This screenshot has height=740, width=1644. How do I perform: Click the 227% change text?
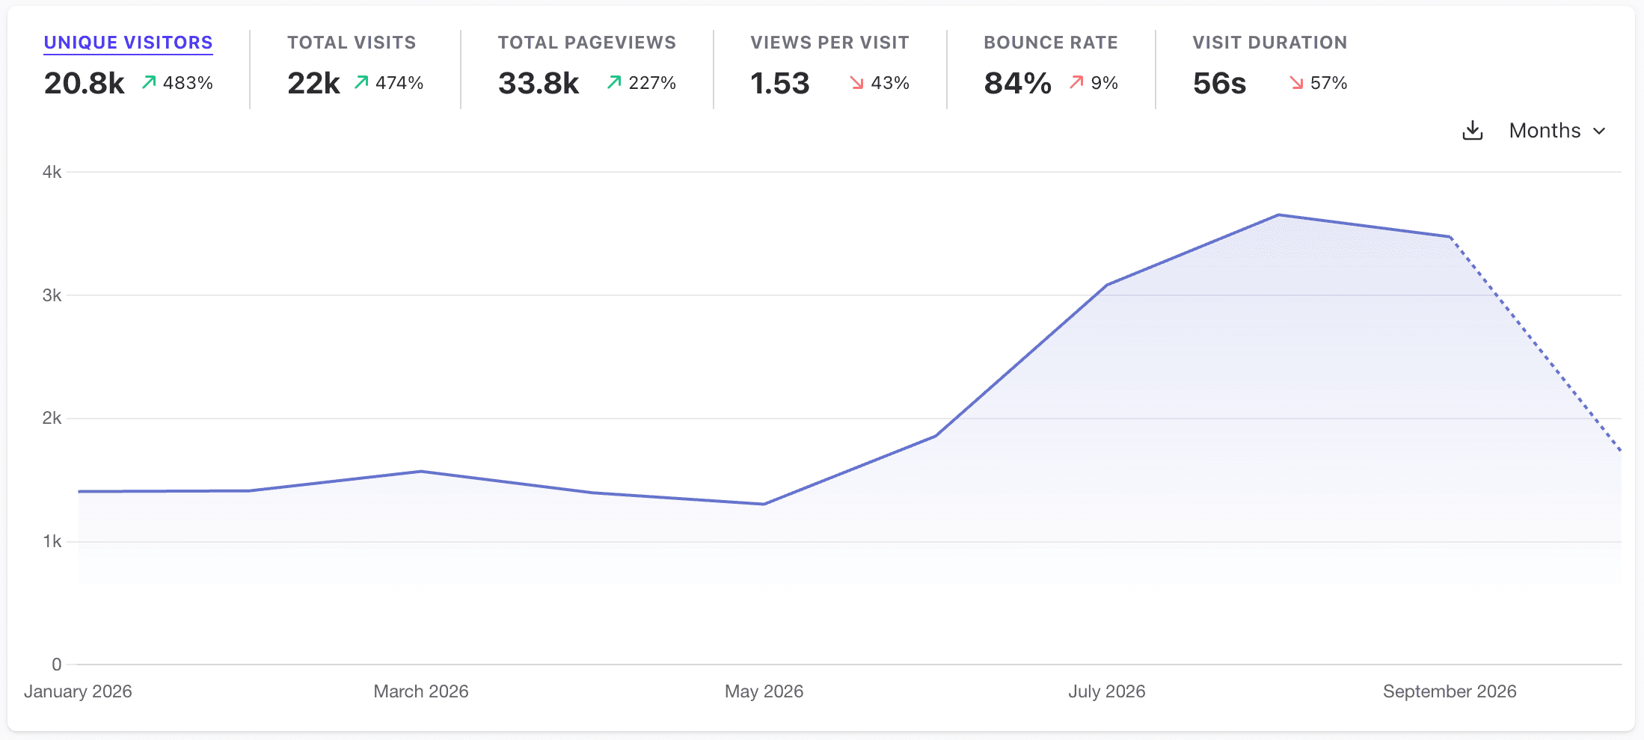652,83
